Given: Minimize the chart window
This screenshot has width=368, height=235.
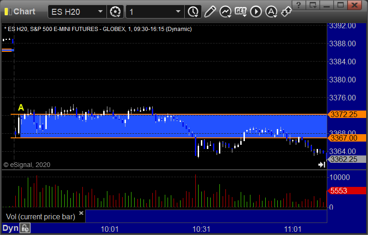Looking at the screenshot, I should click(x=327, y=5).
